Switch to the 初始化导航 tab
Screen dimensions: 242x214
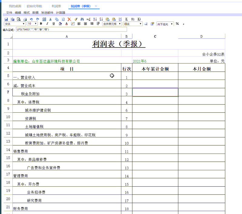(x=34, y=6)
